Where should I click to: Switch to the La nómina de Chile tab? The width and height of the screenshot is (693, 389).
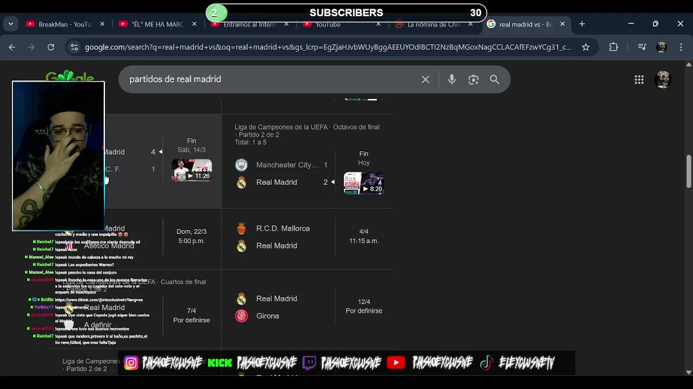click(x=434, y=24)
